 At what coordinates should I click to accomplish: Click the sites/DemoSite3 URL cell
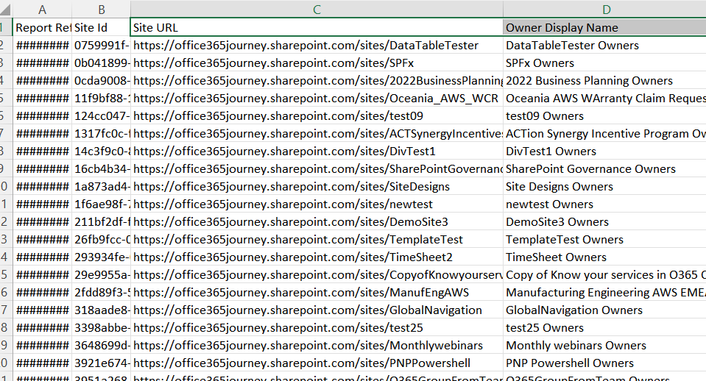coord(317,222)
